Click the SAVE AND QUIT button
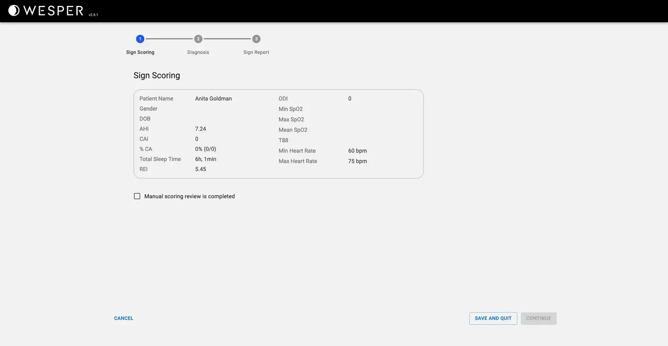 [493, 317]
